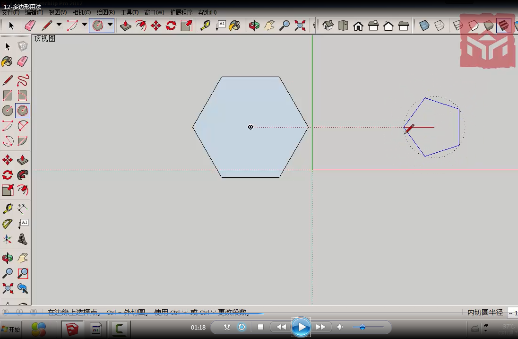Select the 3D Text tool

(x=23, y=239)
